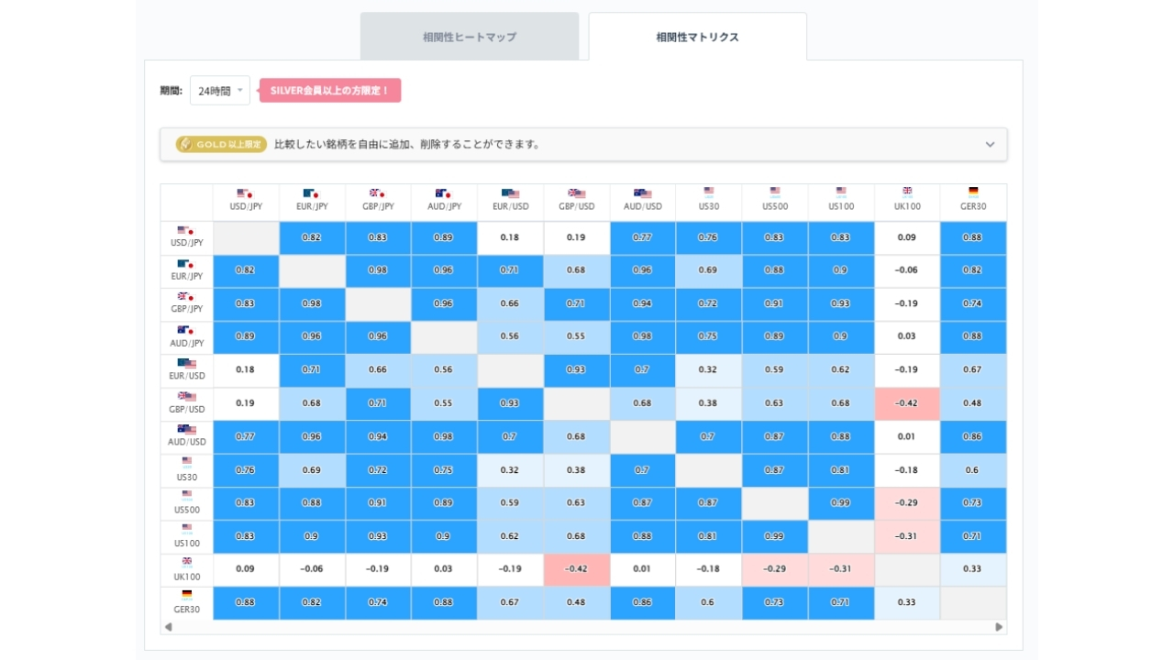Screen dimensions: 1174x660
Task: Click the EUR/USD column header flag icon
Action: (x=510, y=193)
